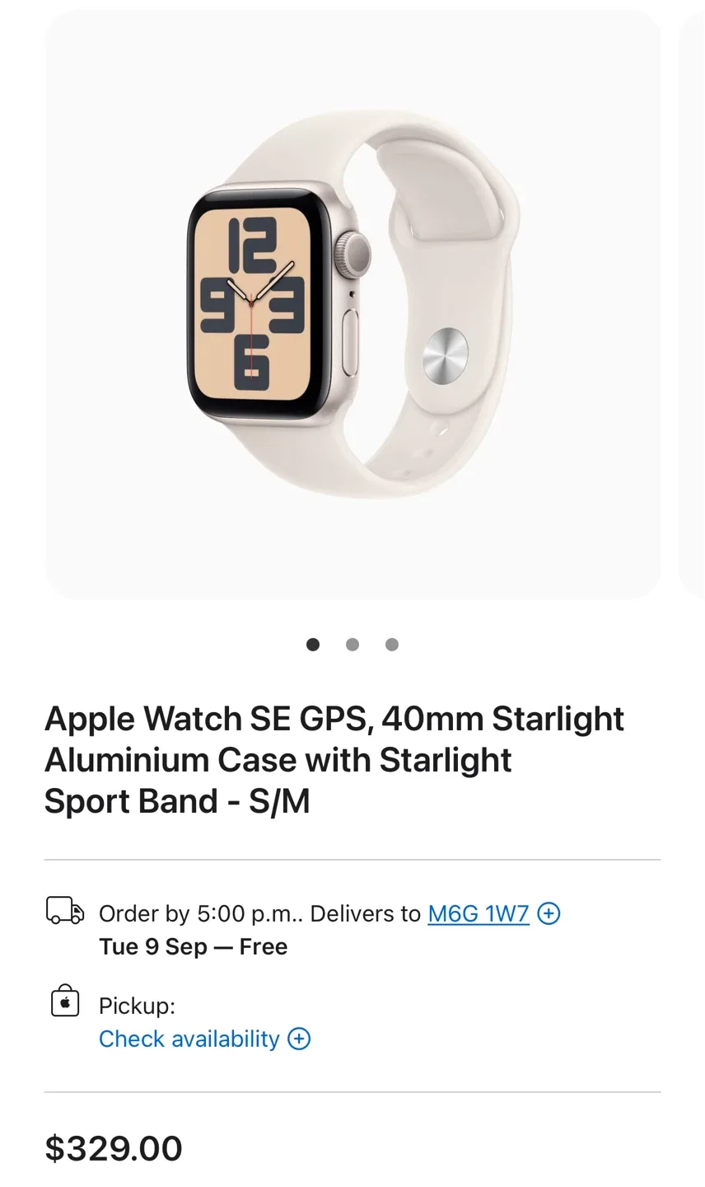The width and height of the screenshot is (705, 1187).
Task: Click the delivery truck icon
Action: [x=65, y=911]
